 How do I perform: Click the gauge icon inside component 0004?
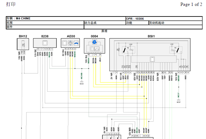point(97,49)
